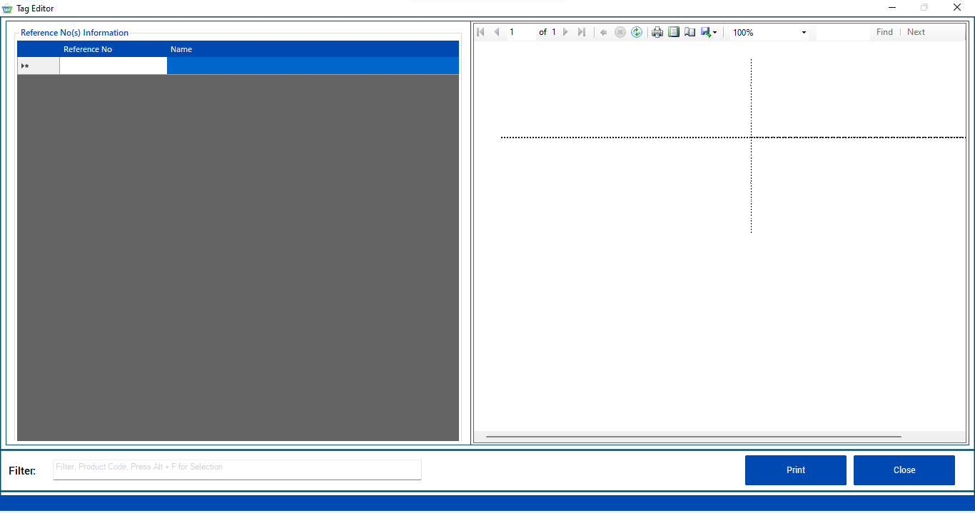Expand the 100% zoom dropdown
This screenshot has width=975, height=513.
point(804,33)
